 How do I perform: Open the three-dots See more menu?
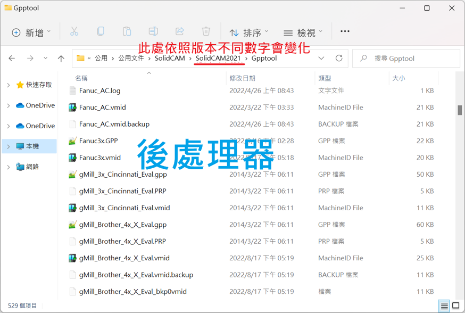tap(345, 32)
